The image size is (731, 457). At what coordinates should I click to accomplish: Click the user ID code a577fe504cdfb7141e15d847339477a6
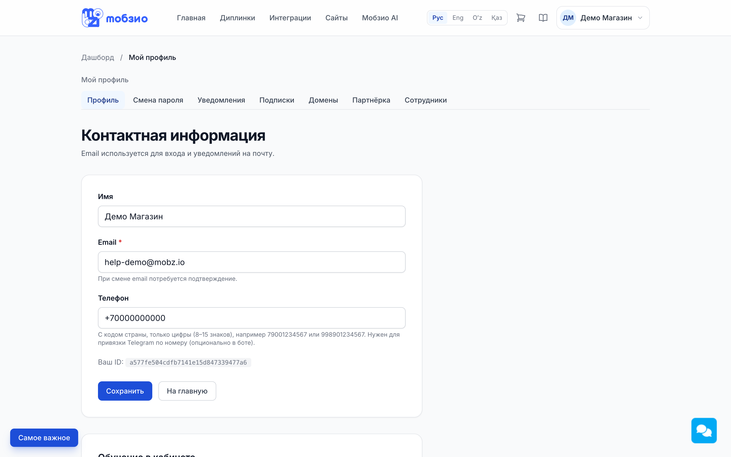[188, 362]
